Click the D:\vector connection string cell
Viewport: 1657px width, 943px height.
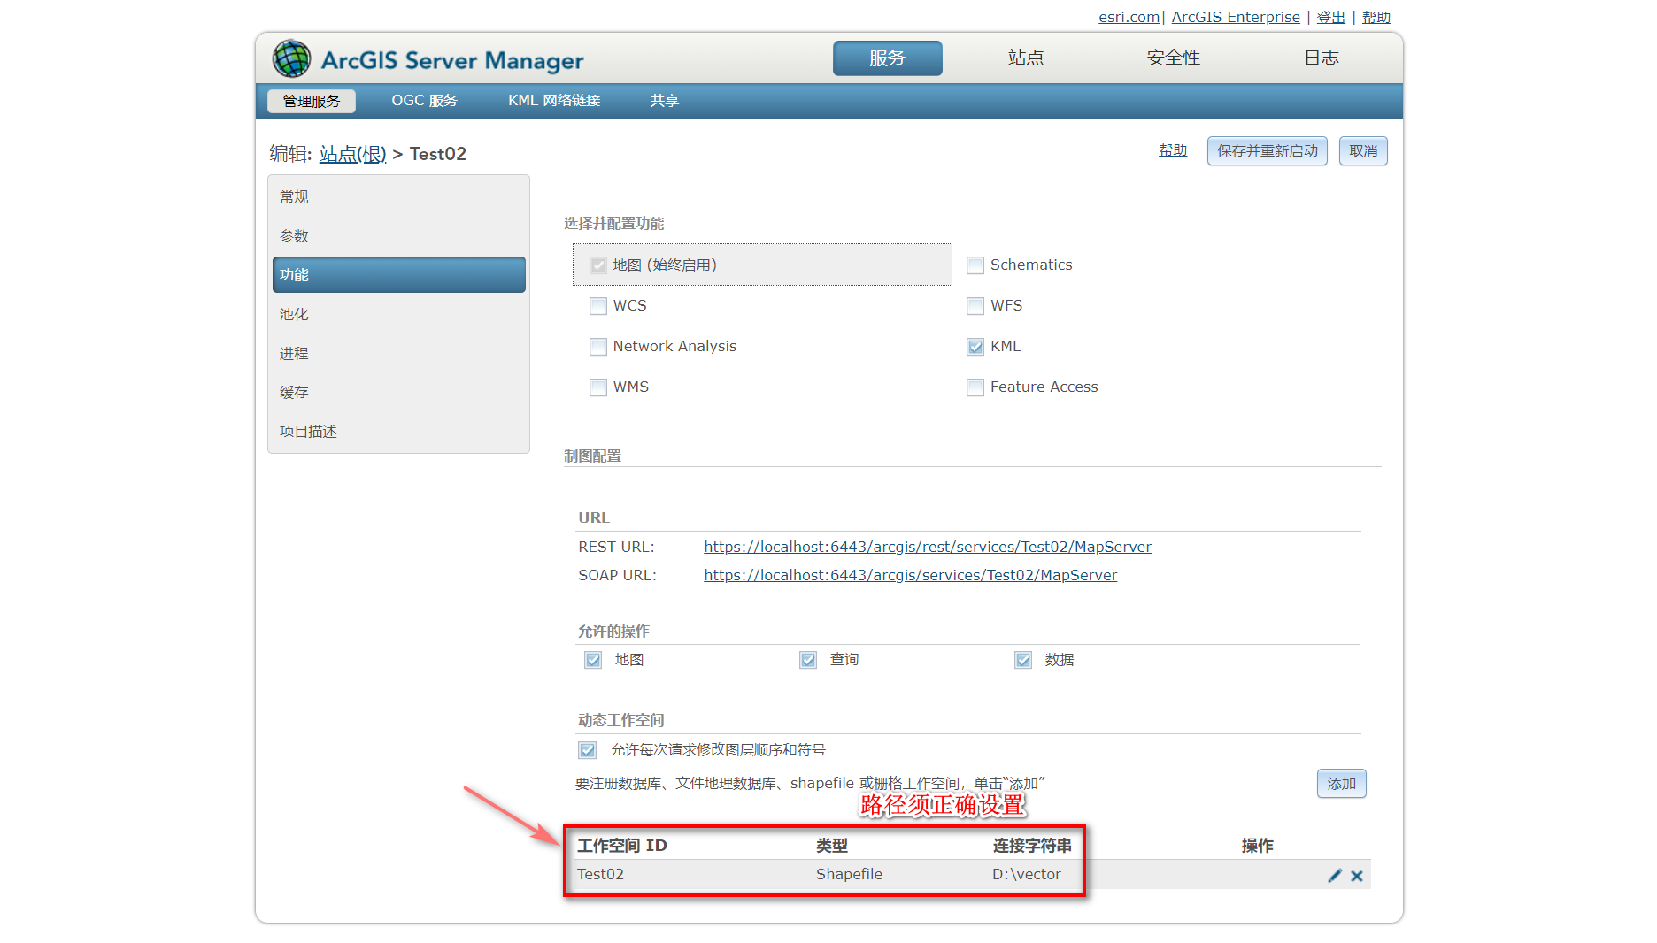1027,874
